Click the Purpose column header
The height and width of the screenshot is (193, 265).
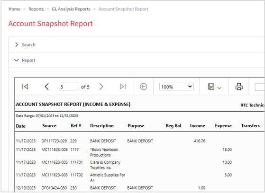point(136,126)
